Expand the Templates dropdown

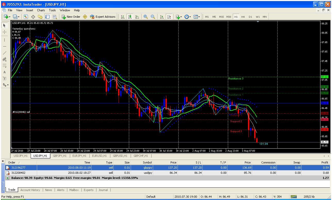pos(197,17)
